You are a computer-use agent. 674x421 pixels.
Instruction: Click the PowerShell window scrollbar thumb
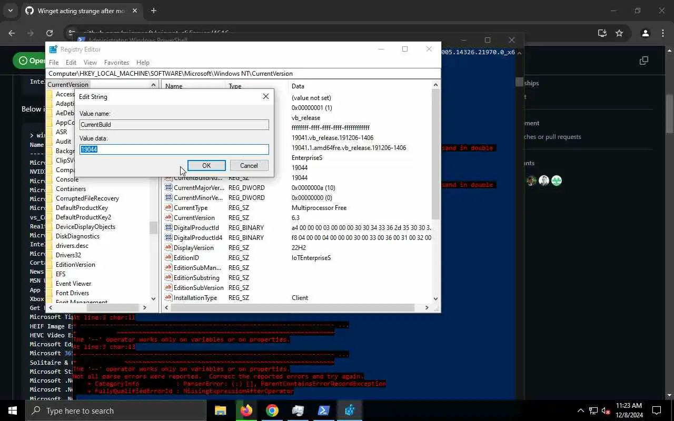point(519,82)
